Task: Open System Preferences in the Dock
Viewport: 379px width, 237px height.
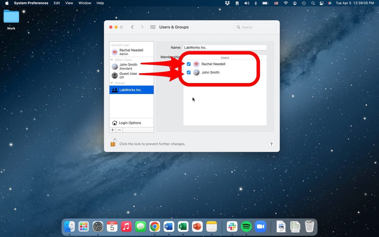Action: coord(98,227)
